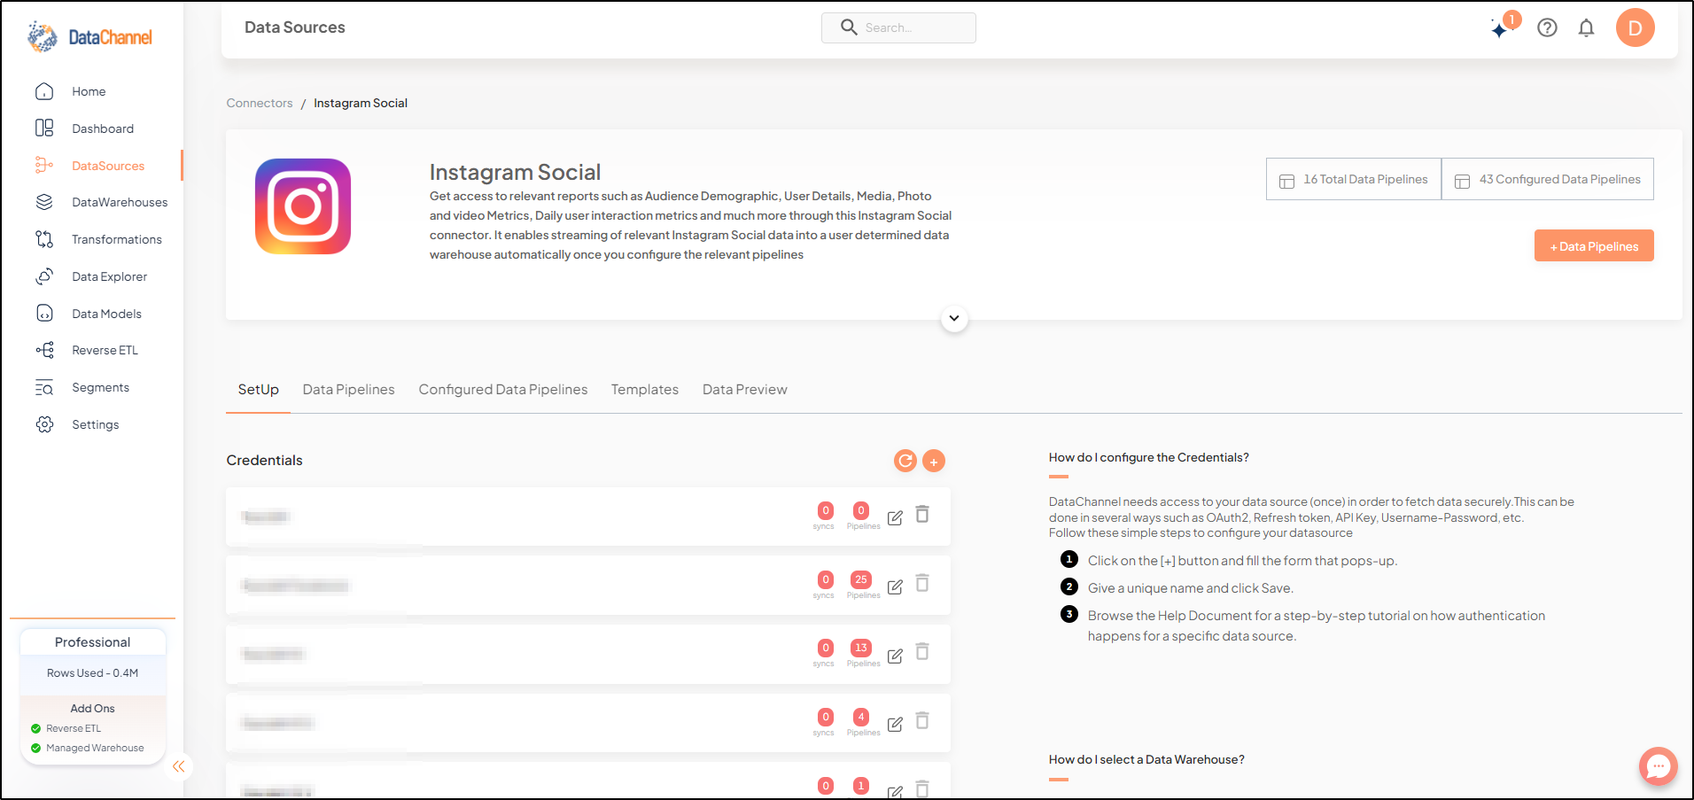Viewport: 1694px width, 800px height.
Task: Click 'How do I configure the Credentials?' heading
Action: [x=1149, y=457]
